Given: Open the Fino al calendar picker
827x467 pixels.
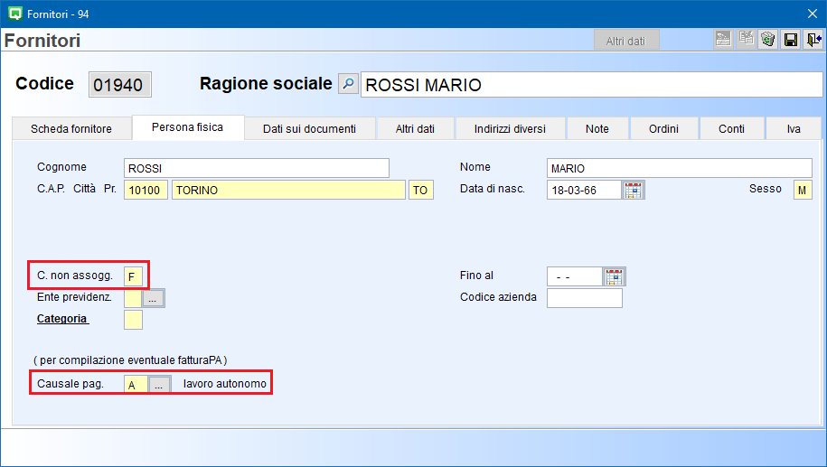Looking at the screenshot, I should (x=615, y=276).
